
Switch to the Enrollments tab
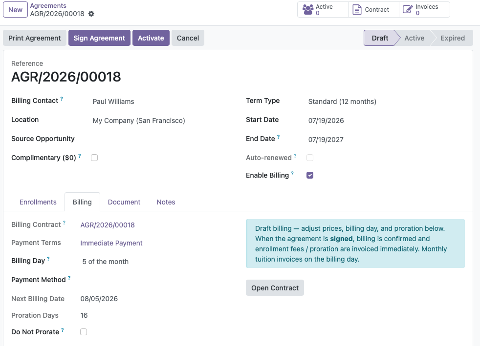[x=38, y=202]
